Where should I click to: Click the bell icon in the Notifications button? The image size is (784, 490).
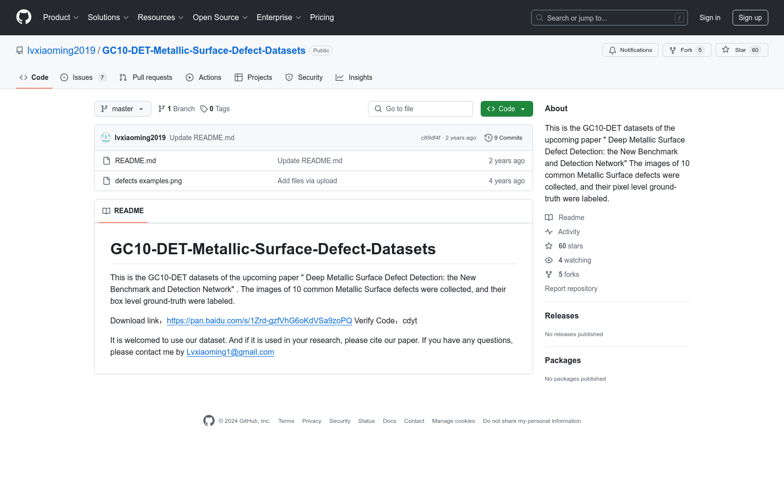[612, 50]
